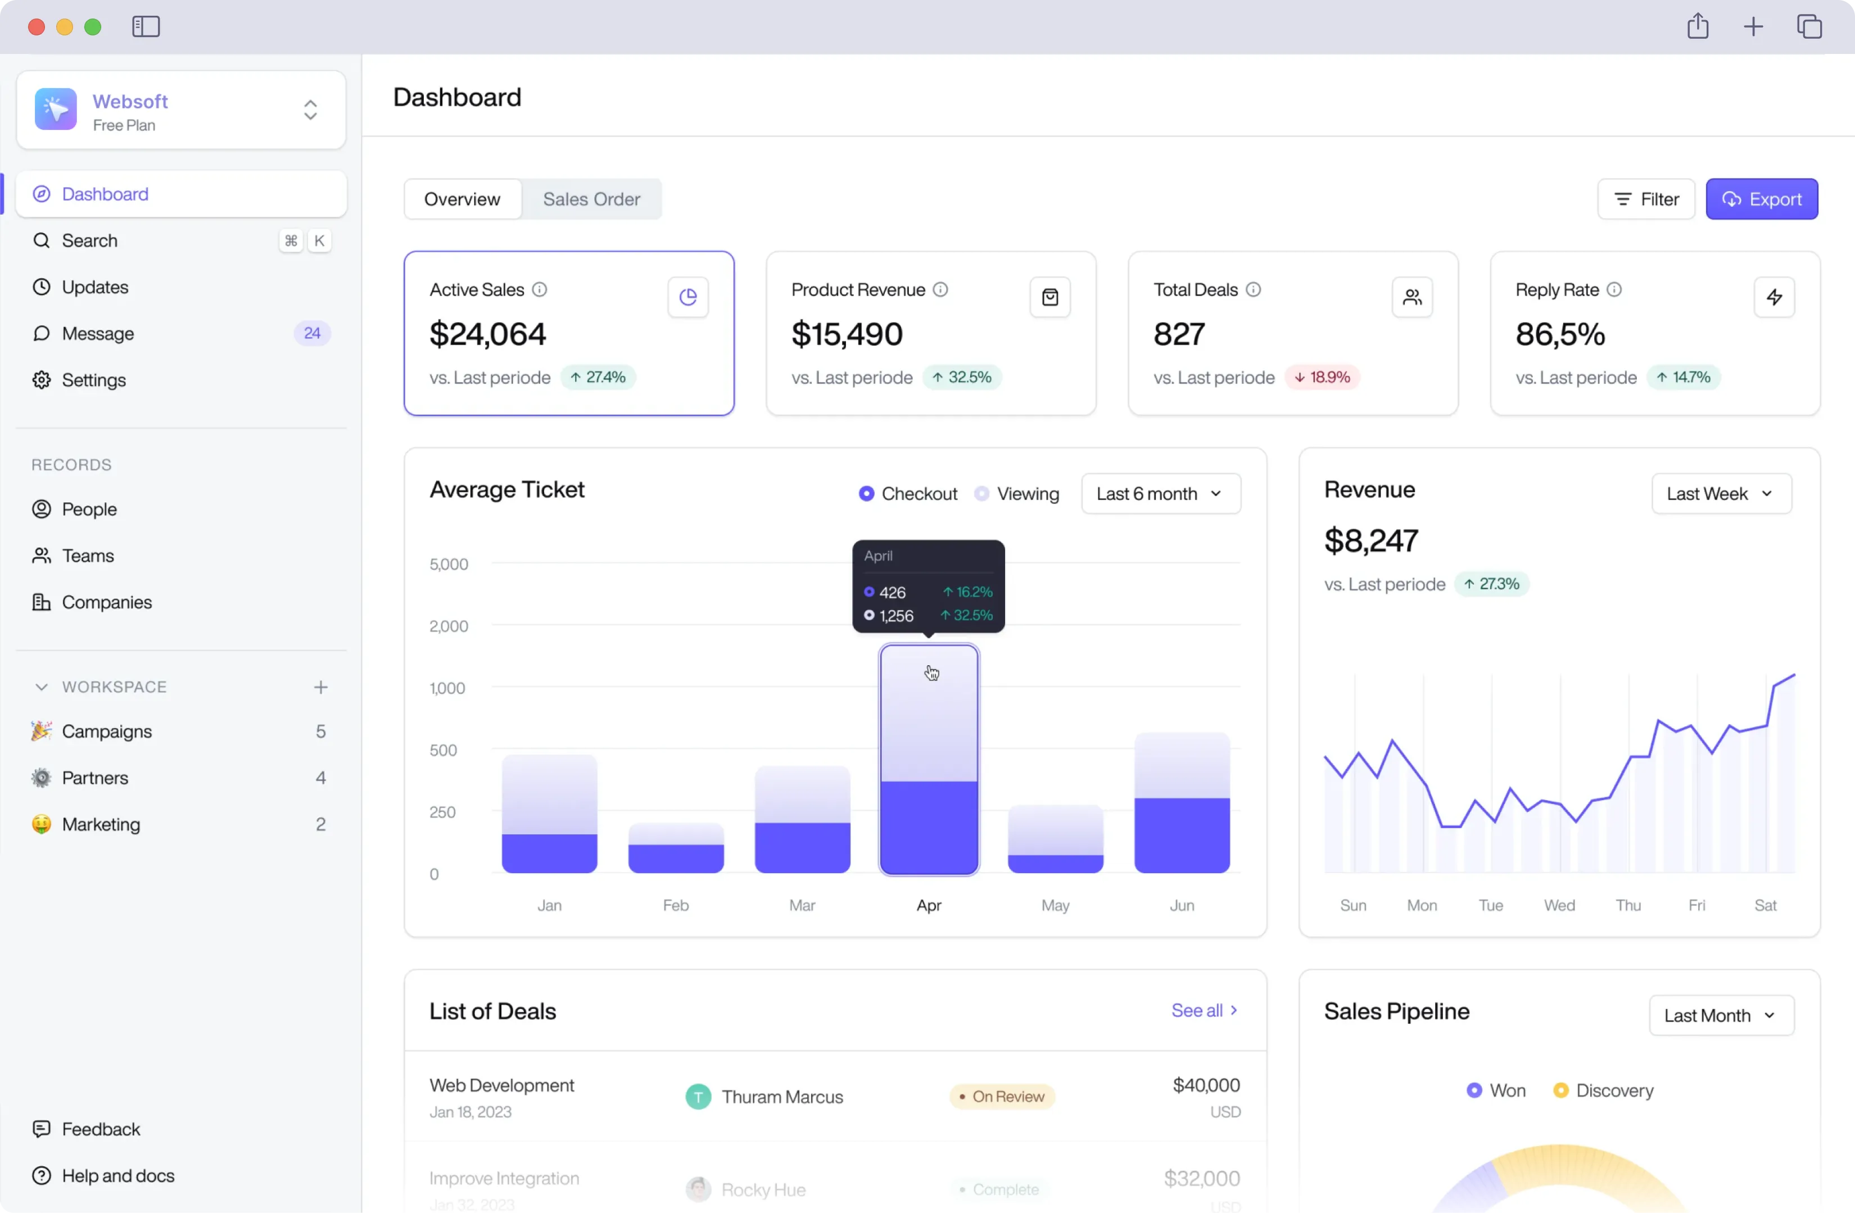Viewport: 1855px width, 1213px height.
Task: Open the Marketing workspace
Action: click(181, 824)
